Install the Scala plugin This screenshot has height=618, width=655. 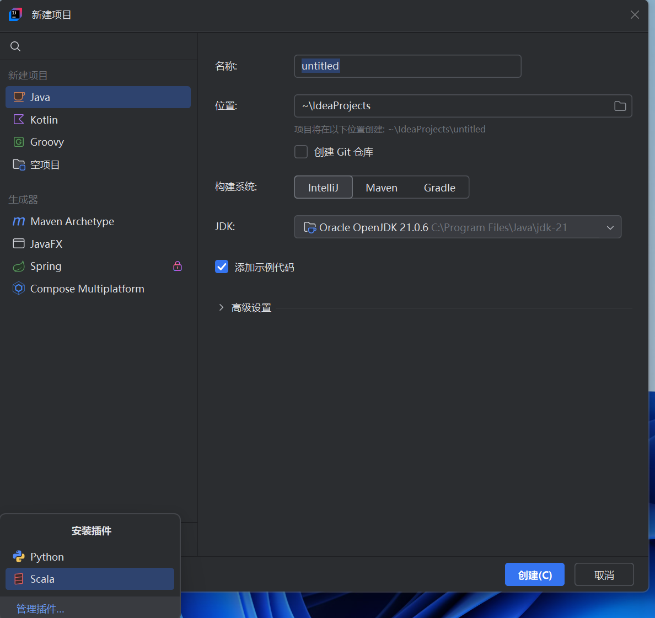point(90,579)
